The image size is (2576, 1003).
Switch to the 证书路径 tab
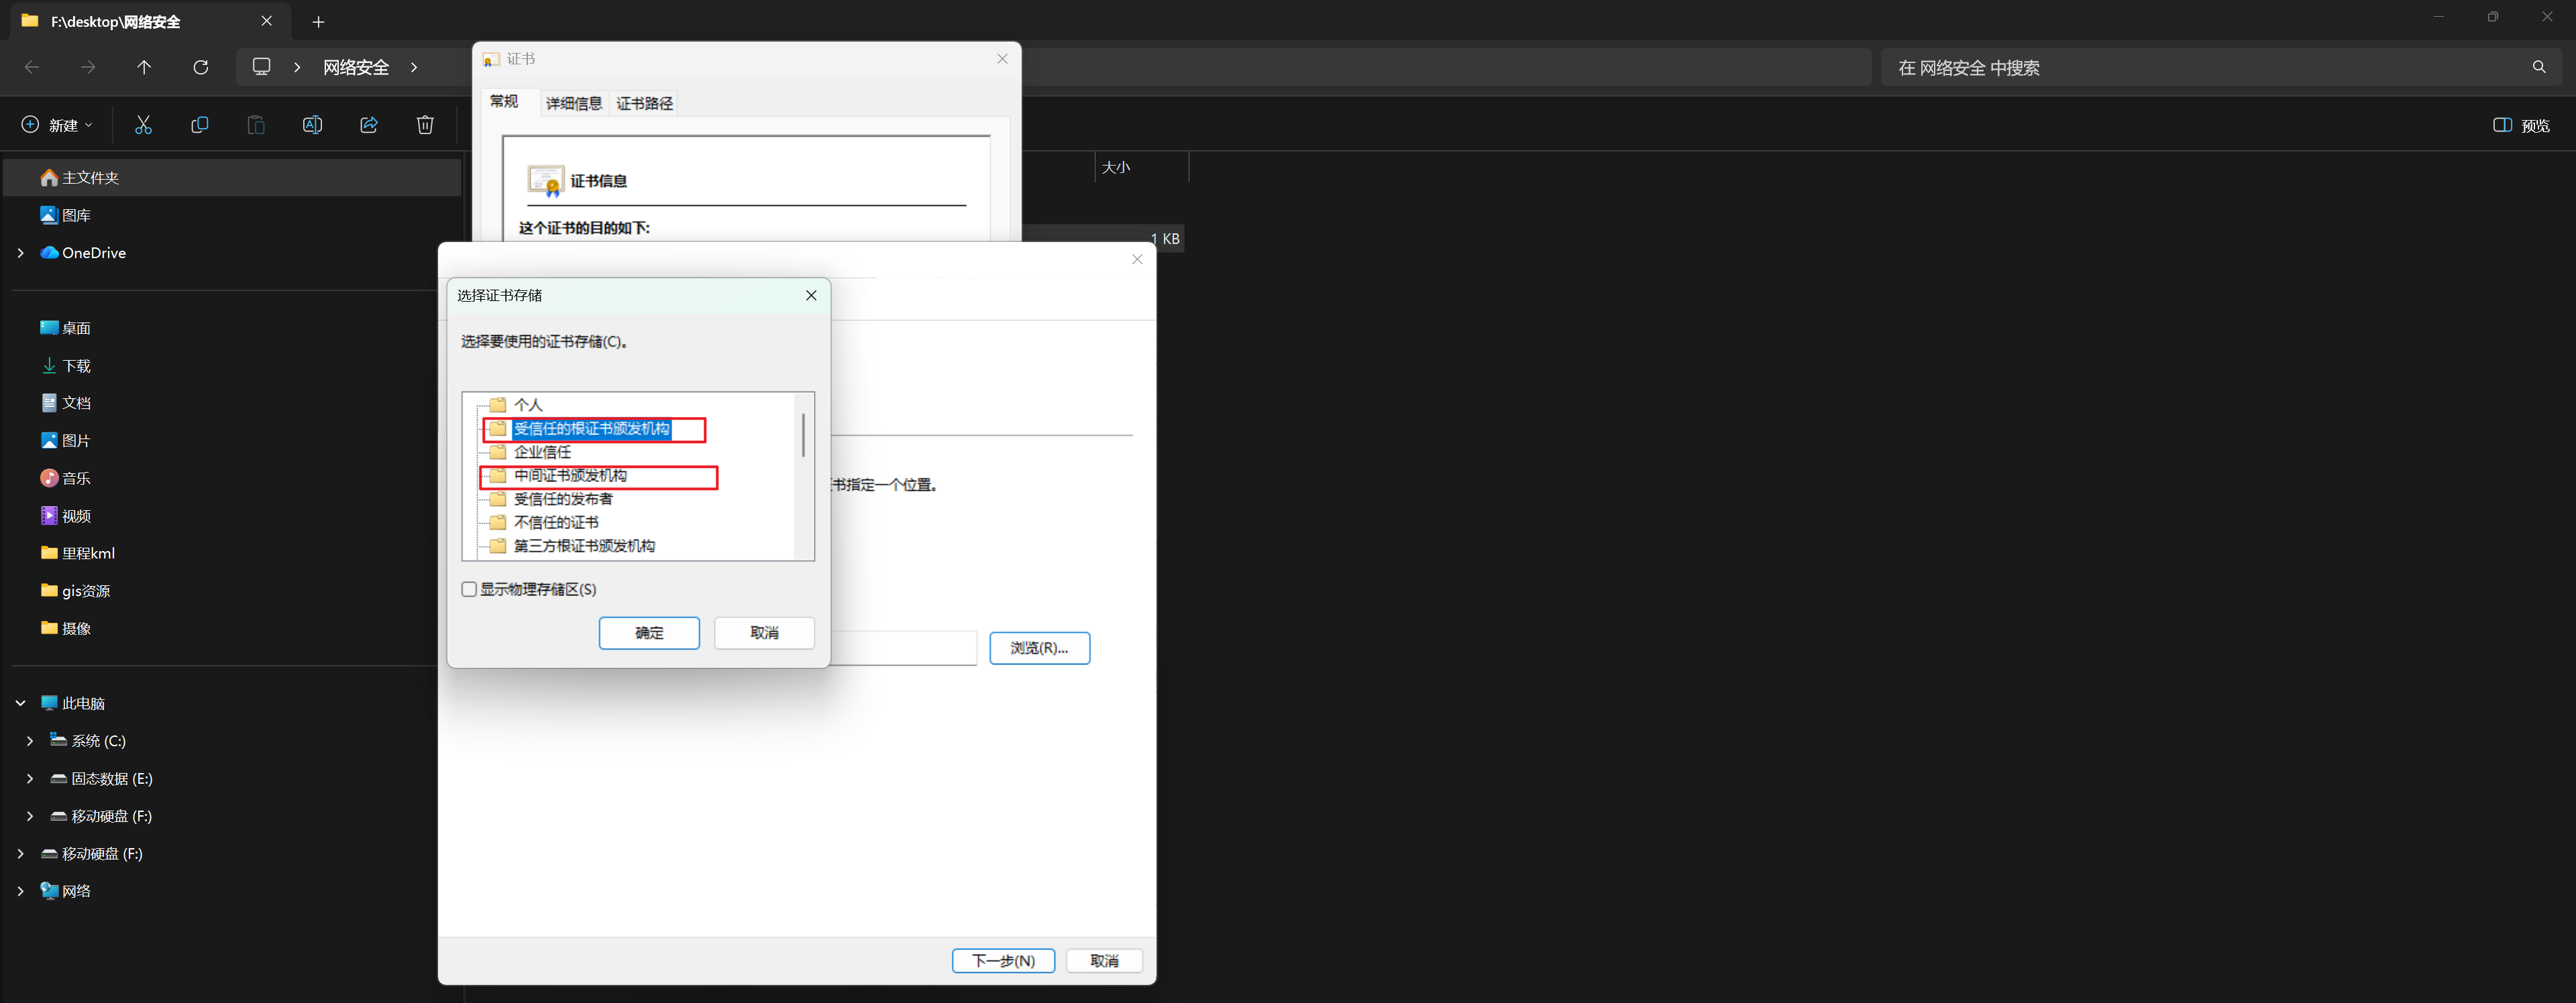pos(644,103)
